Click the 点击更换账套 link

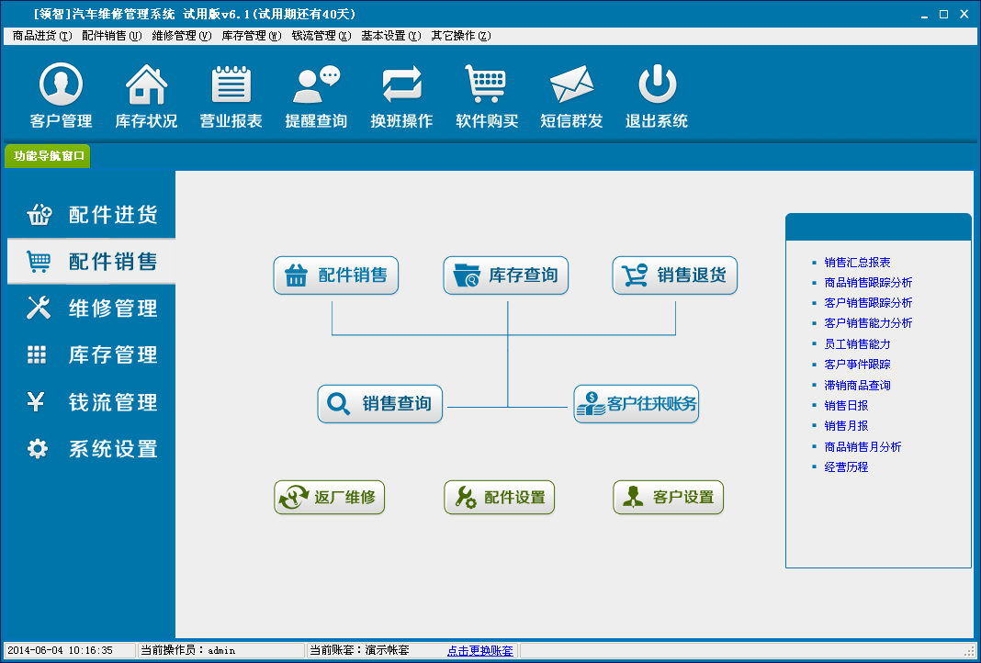click(x=479, y=650)
